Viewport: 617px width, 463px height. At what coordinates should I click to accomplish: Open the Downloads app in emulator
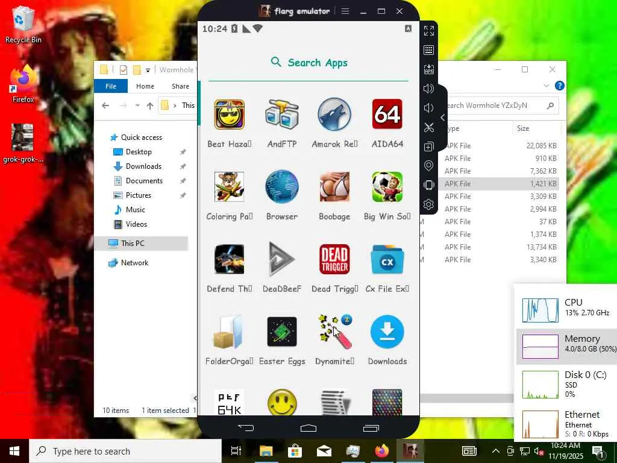tap(387, 332)
